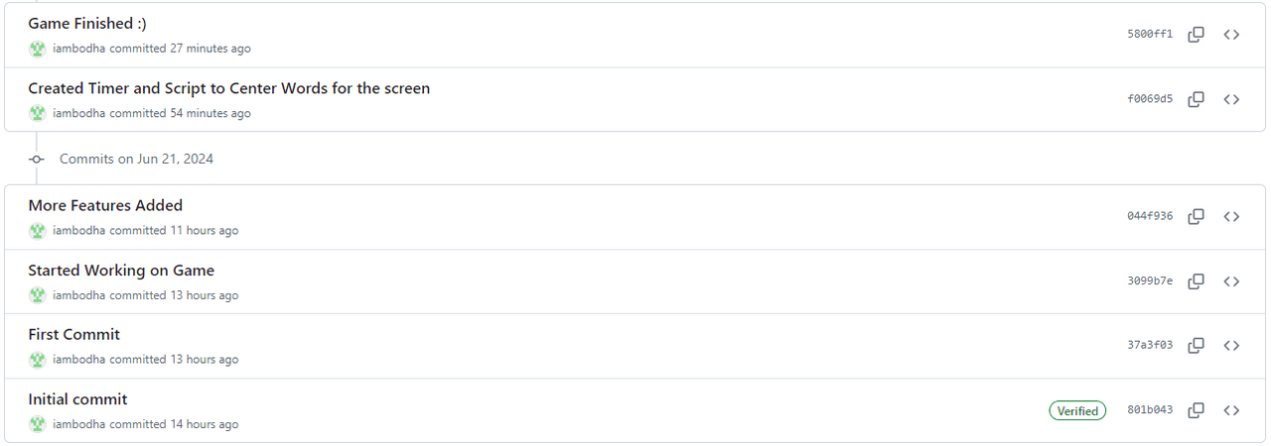1271x446 pixels.
Task: Browse repository at commit f0069d5
Action: [x=1231, y=99]
